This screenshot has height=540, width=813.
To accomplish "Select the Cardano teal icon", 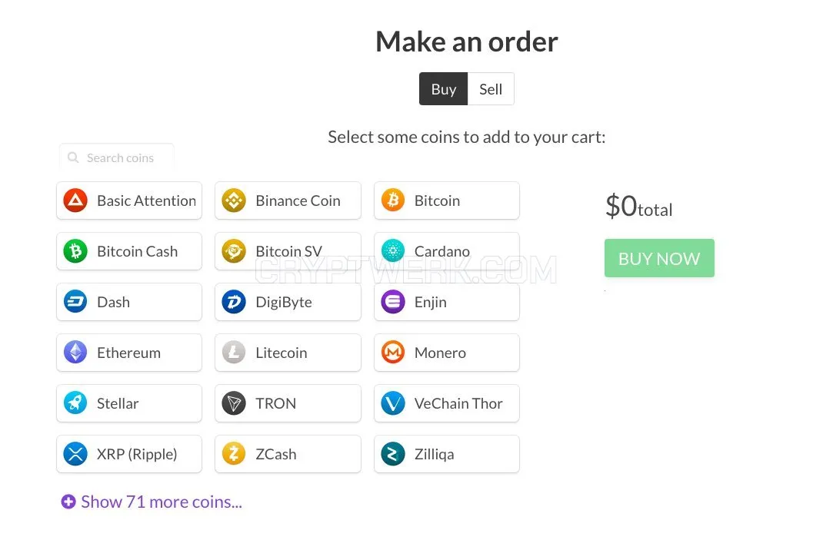I will click(393, 251).
